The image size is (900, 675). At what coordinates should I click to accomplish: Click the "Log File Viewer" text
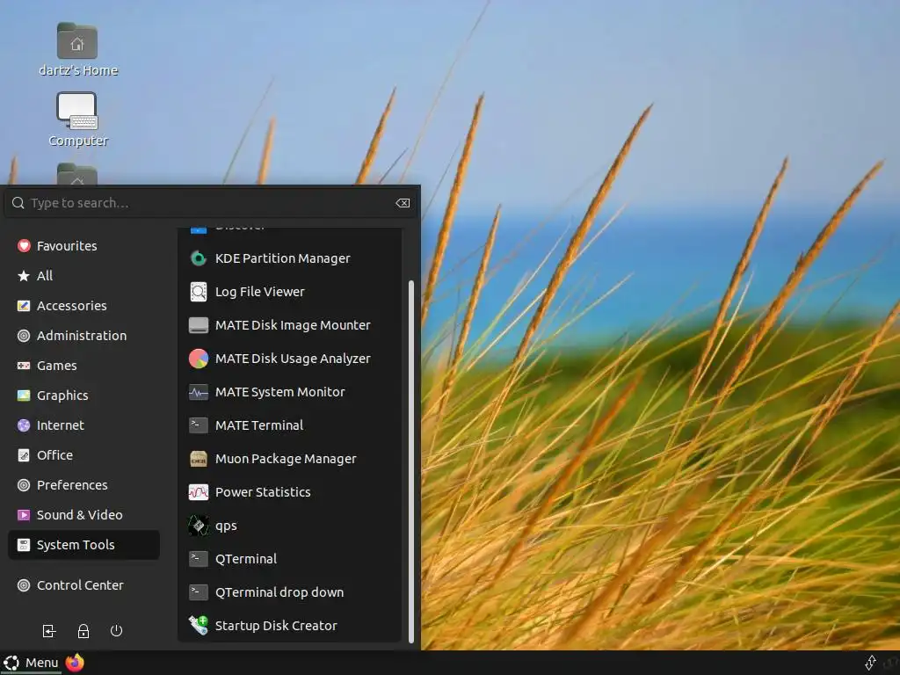click(260, 292)
